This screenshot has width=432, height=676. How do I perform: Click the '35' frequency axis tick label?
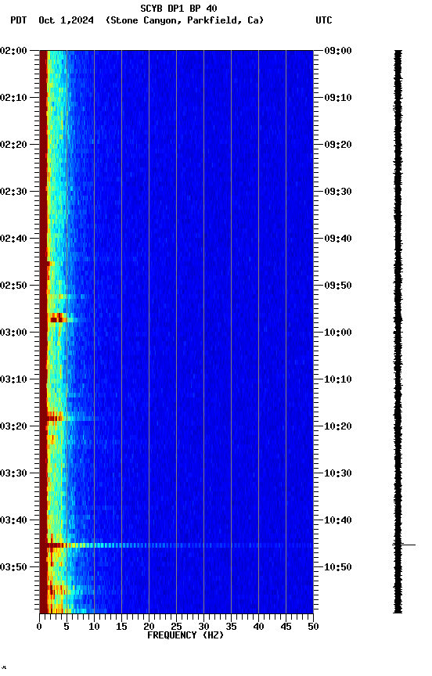[231, 627]
